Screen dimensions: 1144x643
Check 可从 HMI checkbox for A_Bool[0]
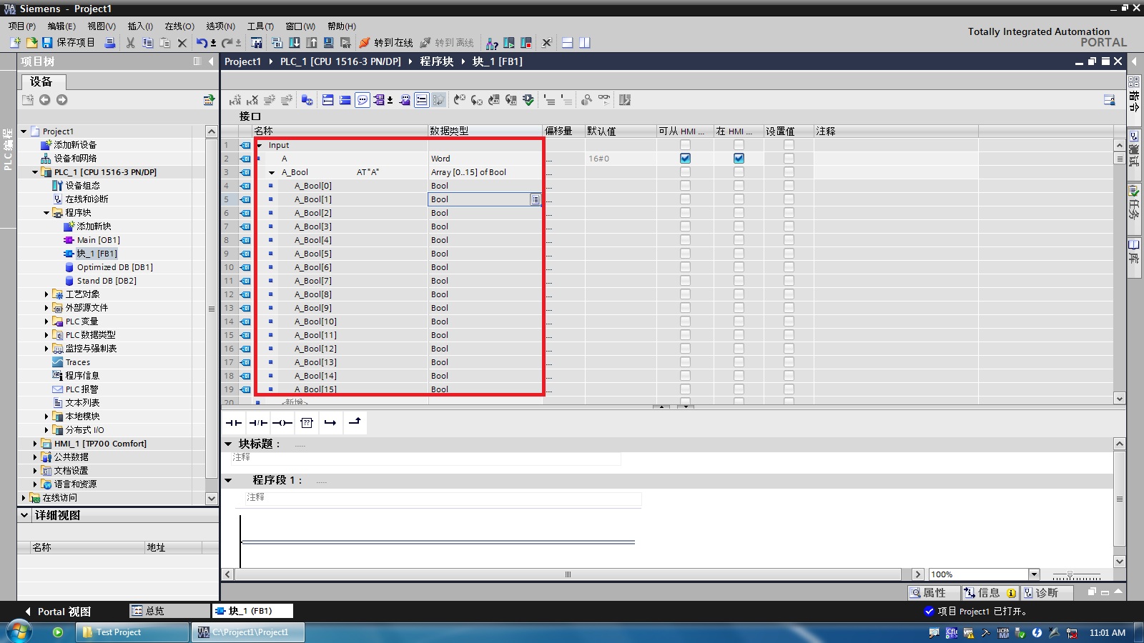point(685,186)
